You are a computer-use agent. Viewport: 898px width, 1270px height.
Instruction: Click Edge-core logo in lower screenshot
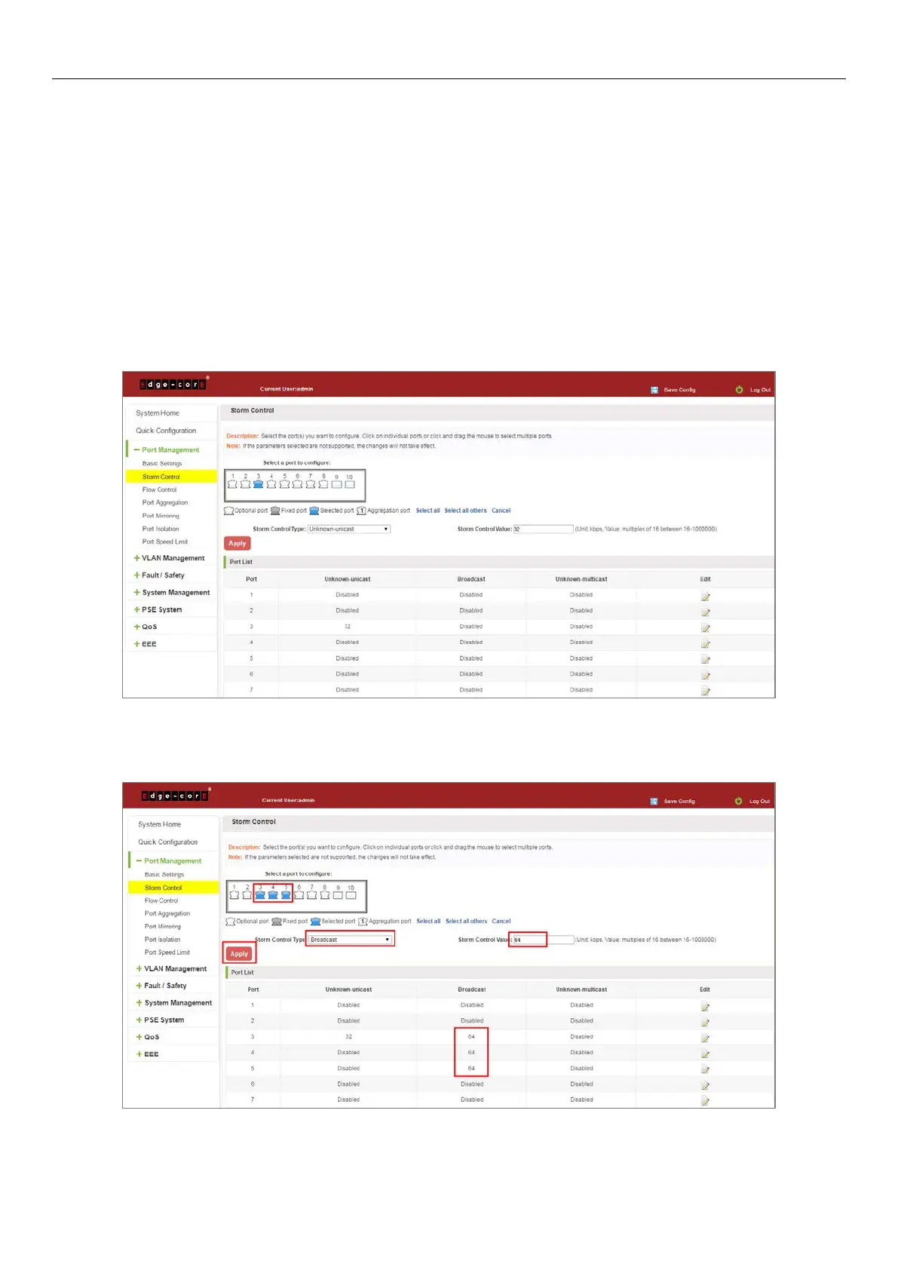[175, 795]
